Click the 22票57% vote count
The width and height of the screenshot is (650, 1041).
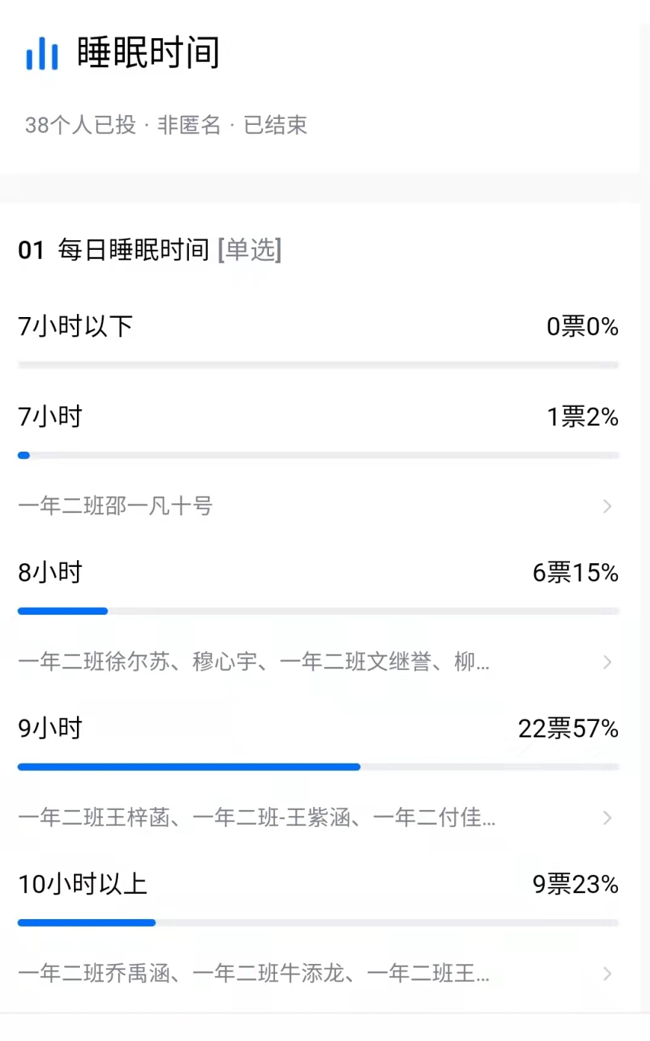pos(568,728)
